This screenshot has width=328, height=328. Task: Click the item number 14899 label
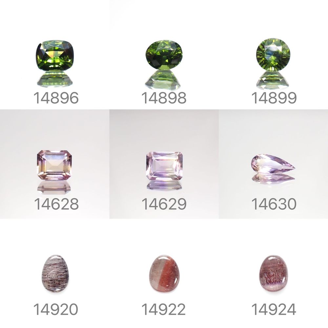(x=274, y=98)
